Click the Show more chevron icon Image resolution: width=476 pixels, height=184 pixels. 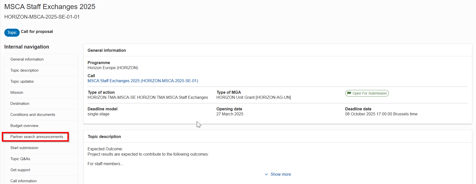pos(266,174)
